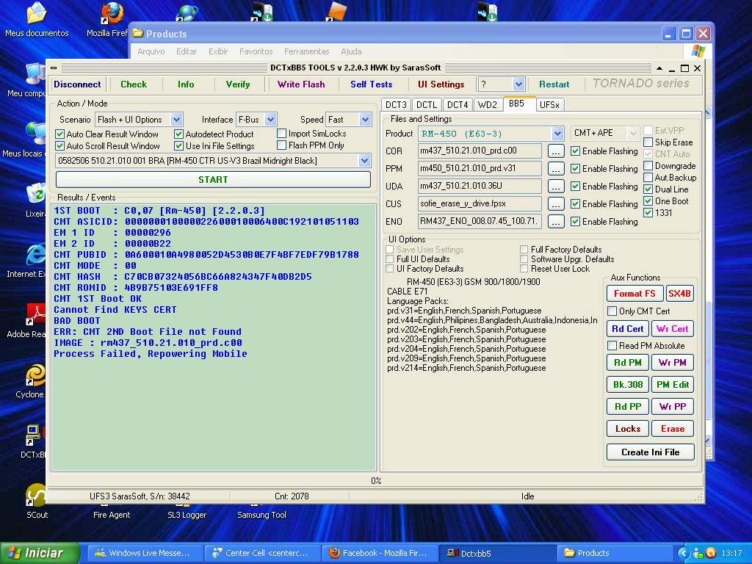Open the question mark toolbar dropdown
Viewport: 752px width, 564px height.
(x=518, y=84)
